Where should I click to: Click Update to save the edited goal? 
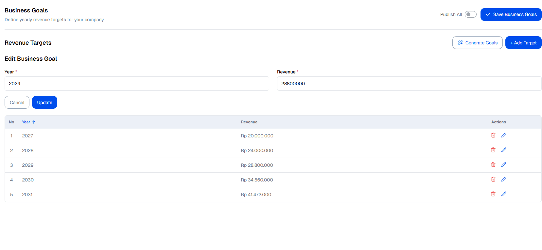point(44,102)
